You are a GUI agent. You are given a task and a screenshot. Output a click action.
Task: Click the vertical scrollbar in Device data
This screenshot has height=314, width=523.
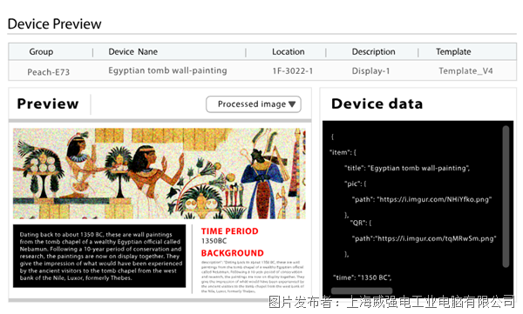pyautogui.click(x=506, y=197)
